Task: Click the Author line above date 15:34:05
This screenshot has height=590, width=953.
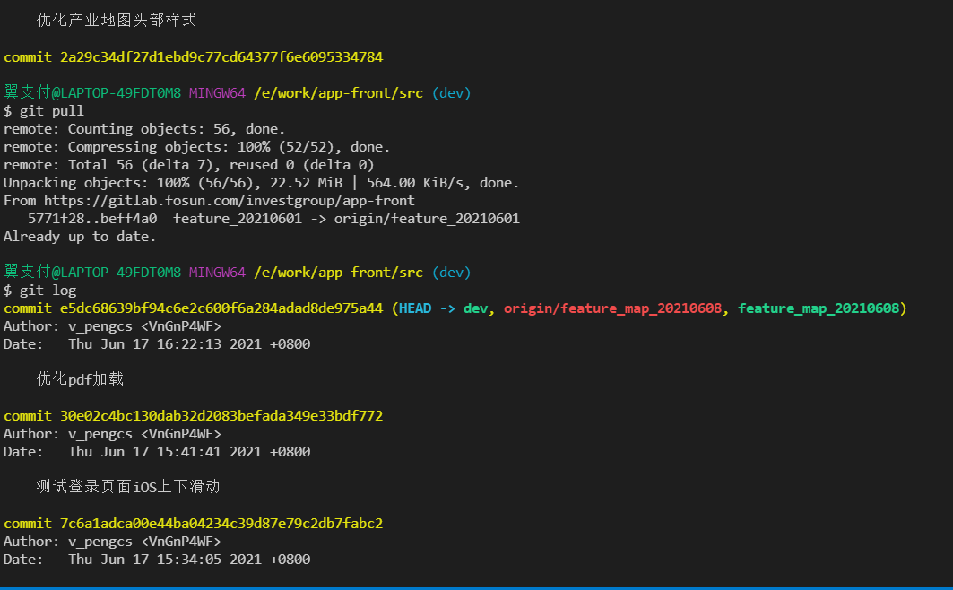Action: (112, 542)
